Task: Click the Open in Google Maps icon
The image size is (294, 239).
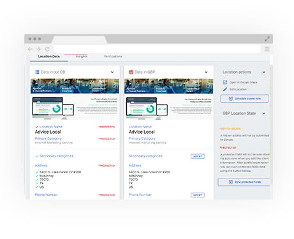Action: [x=225, y=82]
